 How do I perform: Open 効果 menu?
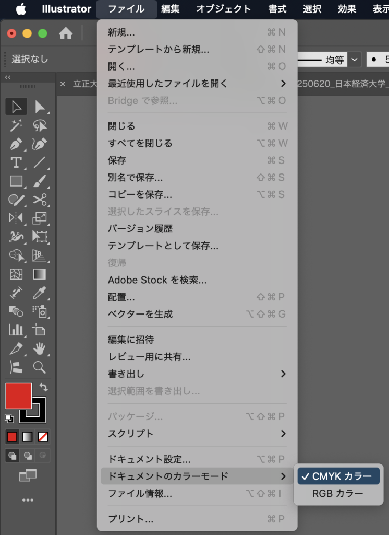pyautogui.click(x=346, y=9)
